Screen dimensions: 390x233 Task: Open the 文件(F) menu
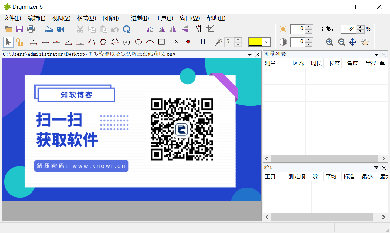[x=12, y=18]
